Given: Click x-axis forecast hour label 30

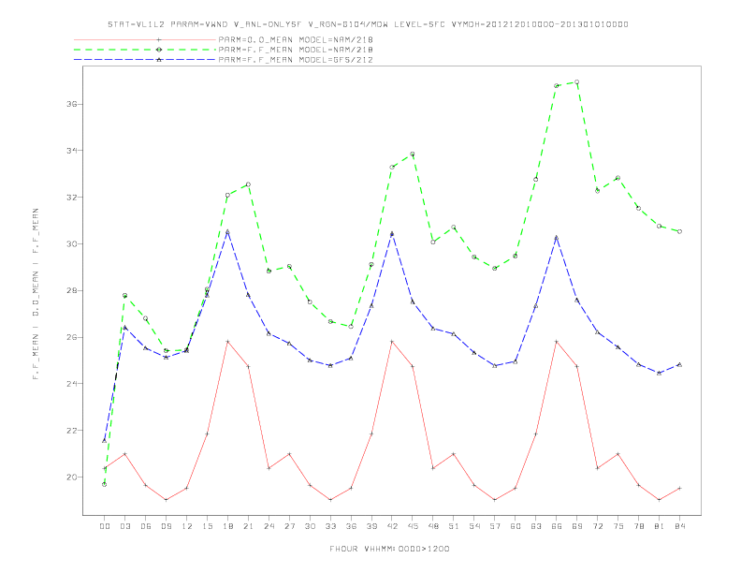Looking at the screenshot, I should 310,526.
